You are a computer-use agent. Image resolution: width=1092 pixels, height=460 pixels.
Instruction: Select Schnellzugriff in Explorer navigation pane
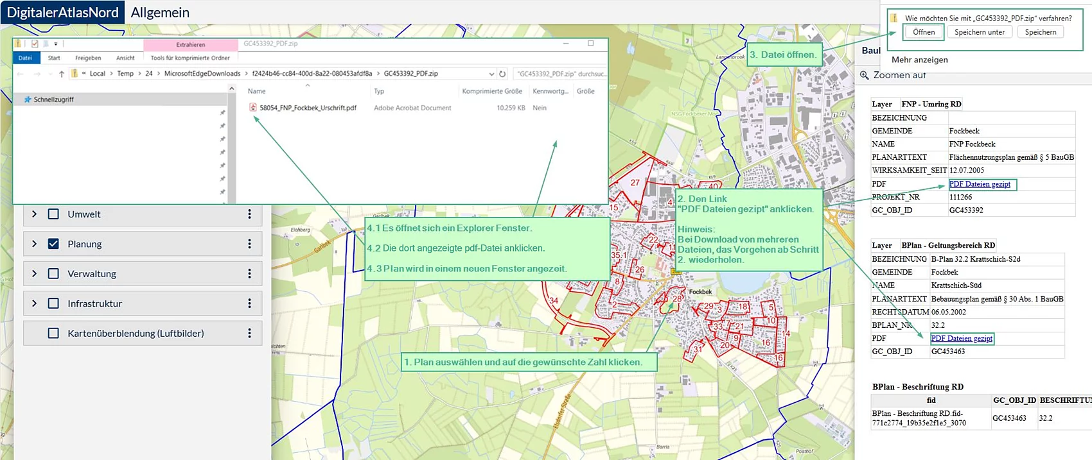[x=120, y=99]
